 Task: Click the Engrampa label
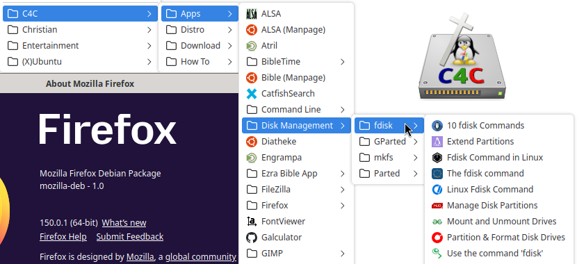[x=282, y=158]
